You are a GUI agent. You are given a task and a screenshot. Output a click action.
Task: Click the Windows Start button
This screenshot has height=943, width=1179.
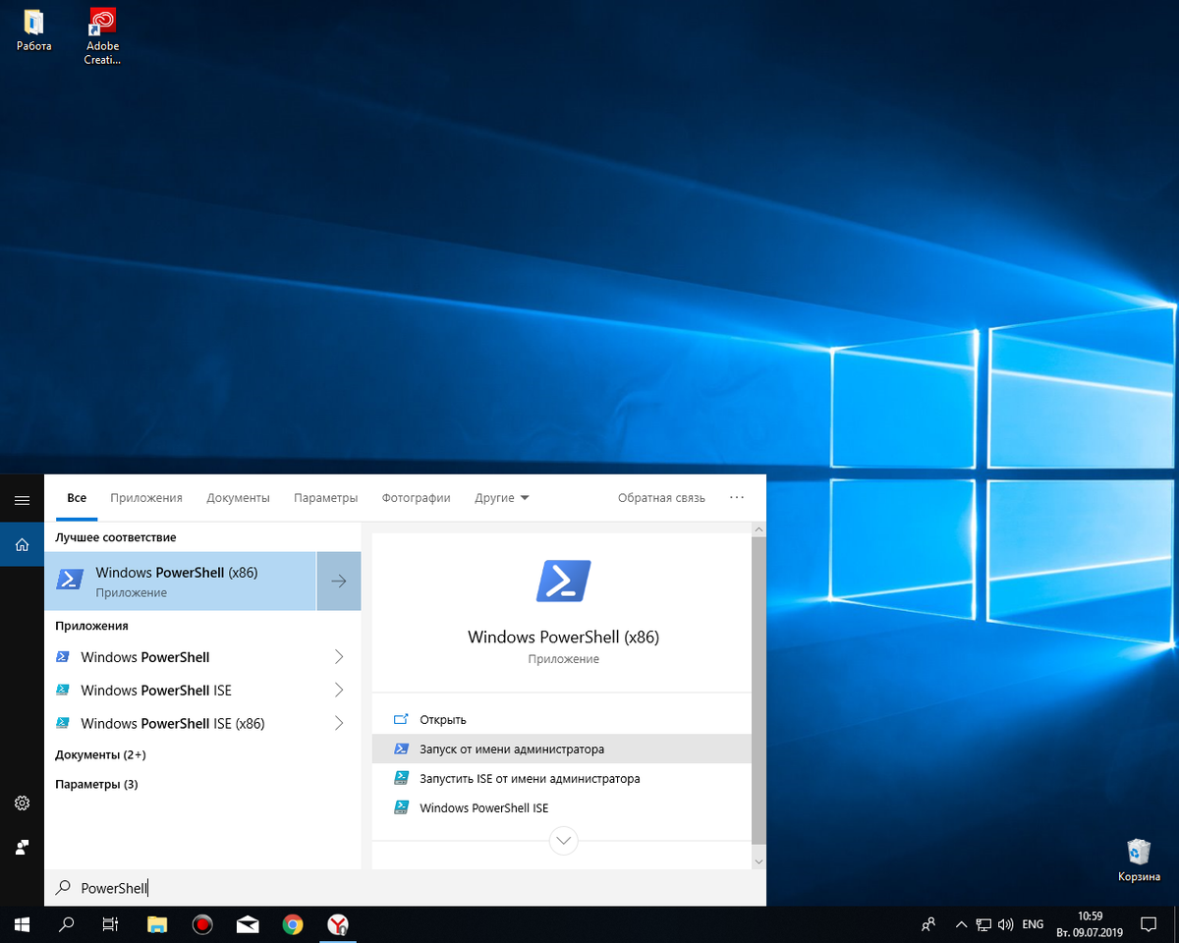pos(22,924)
